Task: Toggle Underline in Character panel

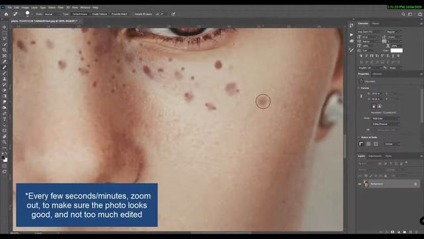Action: 393,56
